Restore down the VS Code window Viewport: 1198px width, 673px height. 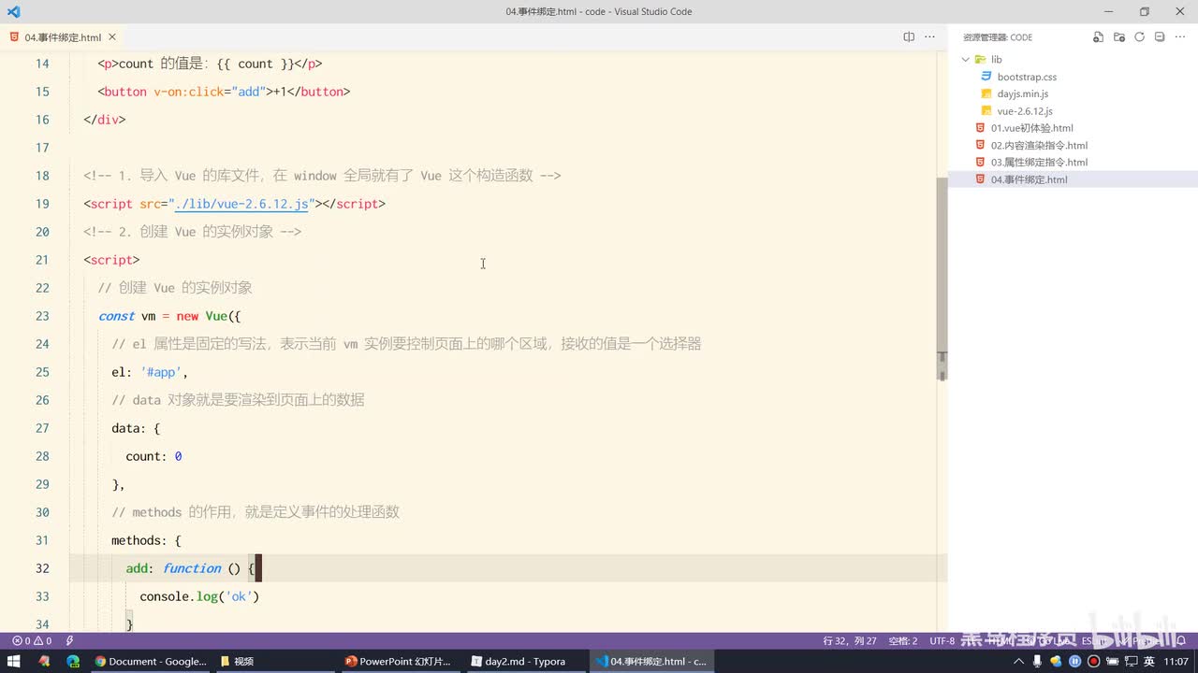click(1144, 11)
